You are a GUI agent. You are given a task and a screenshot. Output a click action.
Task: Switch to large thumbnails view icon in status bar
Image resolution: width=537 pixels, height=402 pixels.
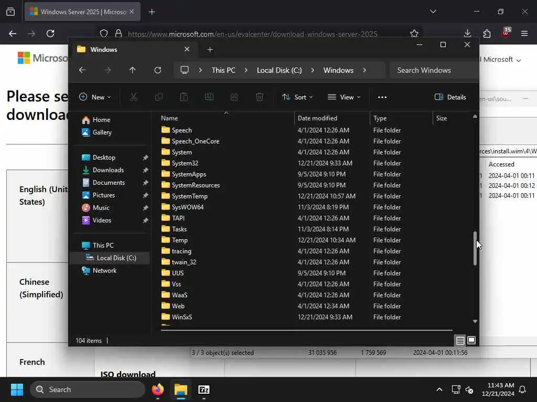click(471, 340)
